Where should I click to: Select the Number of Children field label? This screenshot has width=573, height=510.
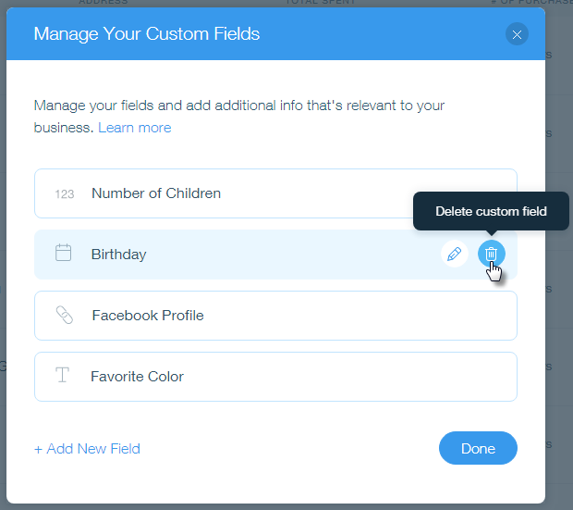[x=156, y=193]
